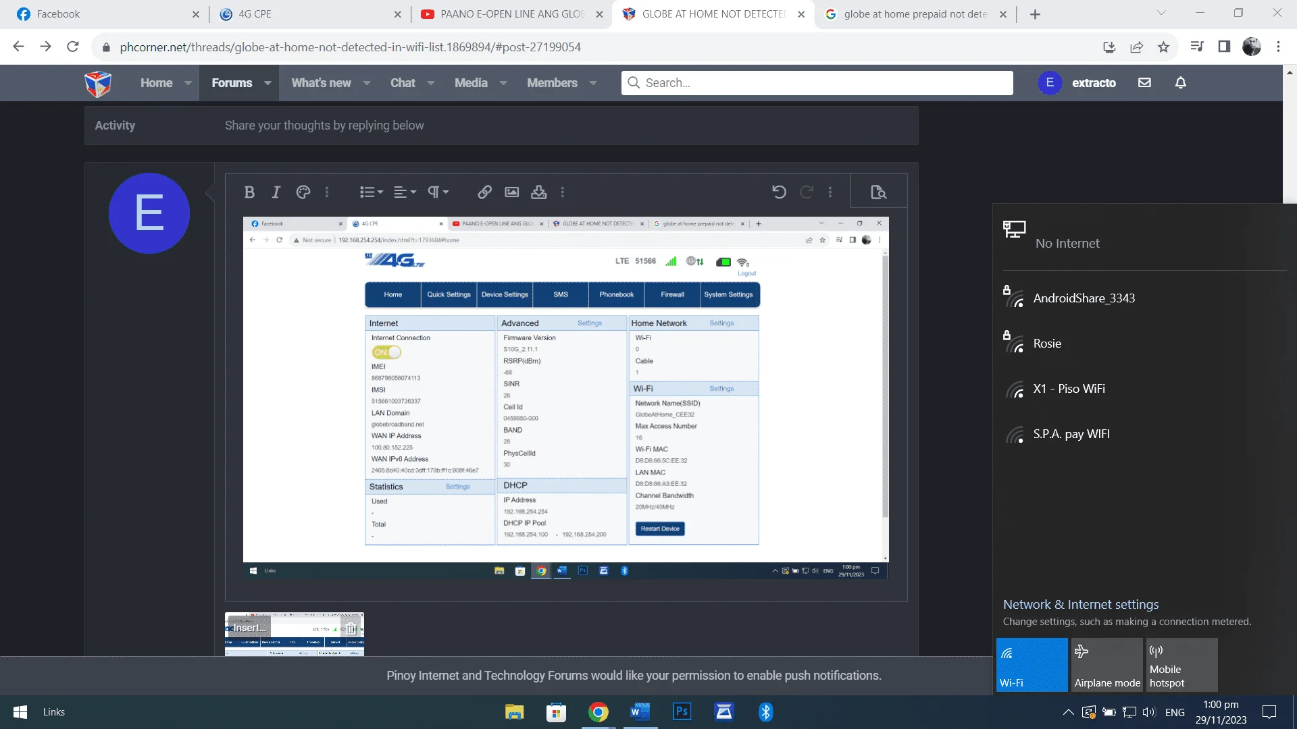Expand the Members dropdown arrow
Viewport: 1297px width, 729px height.
593,83
